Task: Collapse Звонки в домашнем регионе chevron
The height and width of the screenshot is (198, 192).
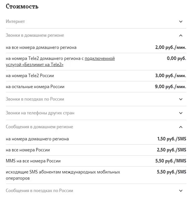Action: point(181,35)
